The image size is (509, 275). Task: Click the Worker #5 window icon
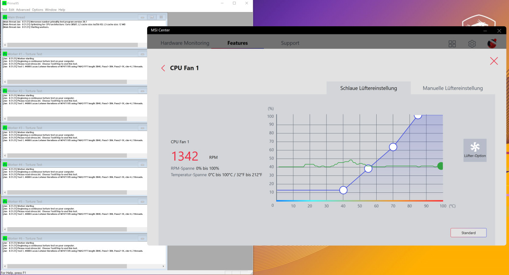pyautogui.click(x=5, y=201)
